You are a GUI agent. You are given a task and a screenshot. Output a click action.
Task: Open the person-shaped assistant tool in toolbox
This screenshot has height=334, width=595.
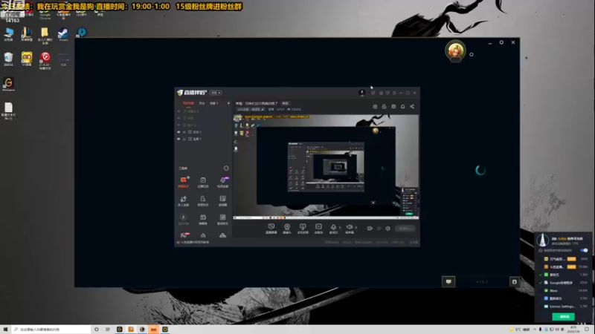(203, 200)
